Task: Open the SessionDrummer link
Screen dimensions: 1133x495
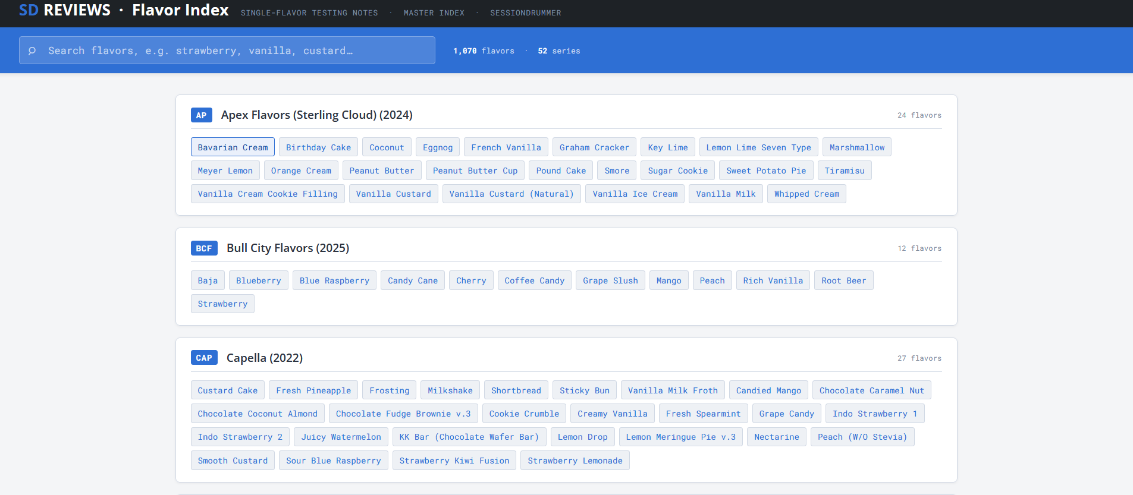Action: click(525, 13)
